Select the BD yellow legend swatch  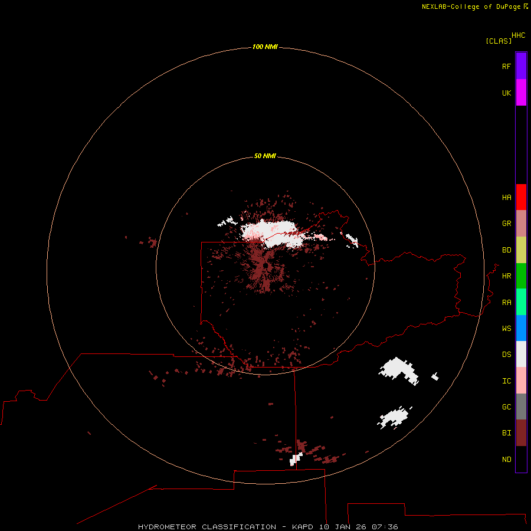(x=521, y=250)
